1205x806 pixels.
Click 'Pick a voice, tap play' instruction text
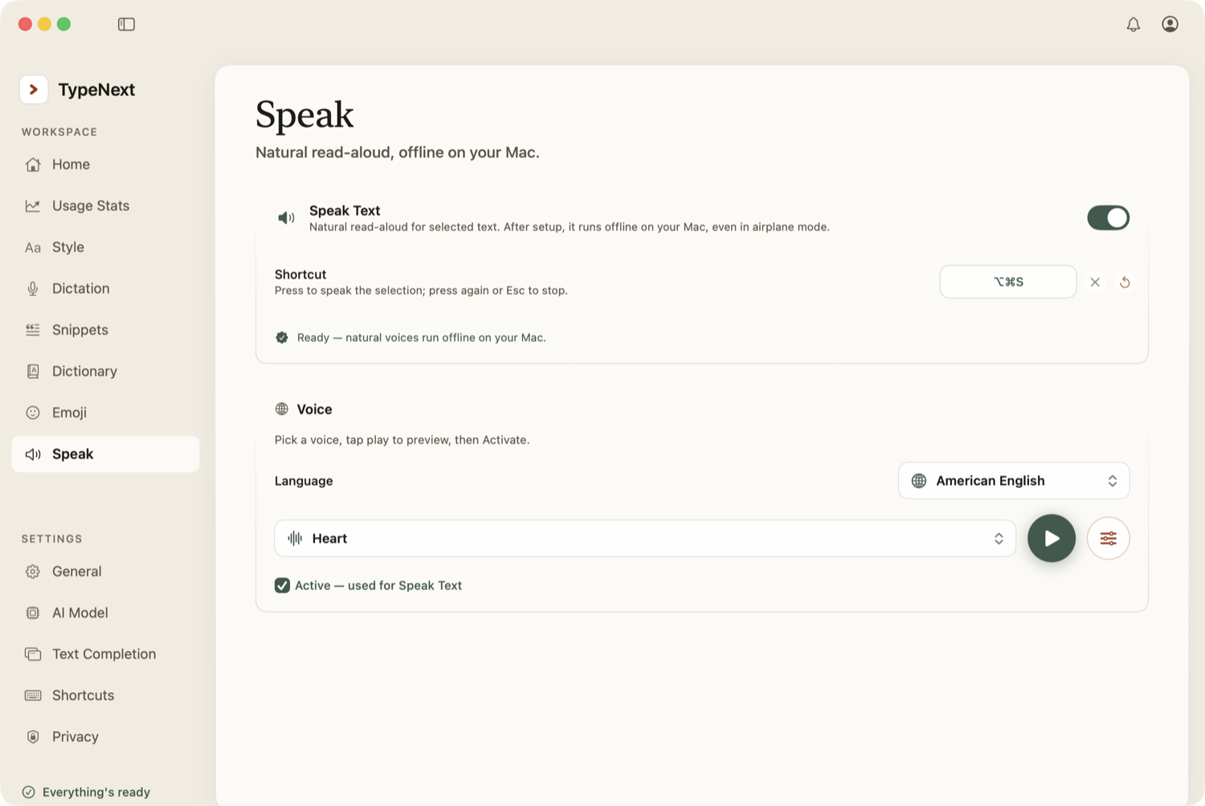pyautogui.click(x=402, y=440)
